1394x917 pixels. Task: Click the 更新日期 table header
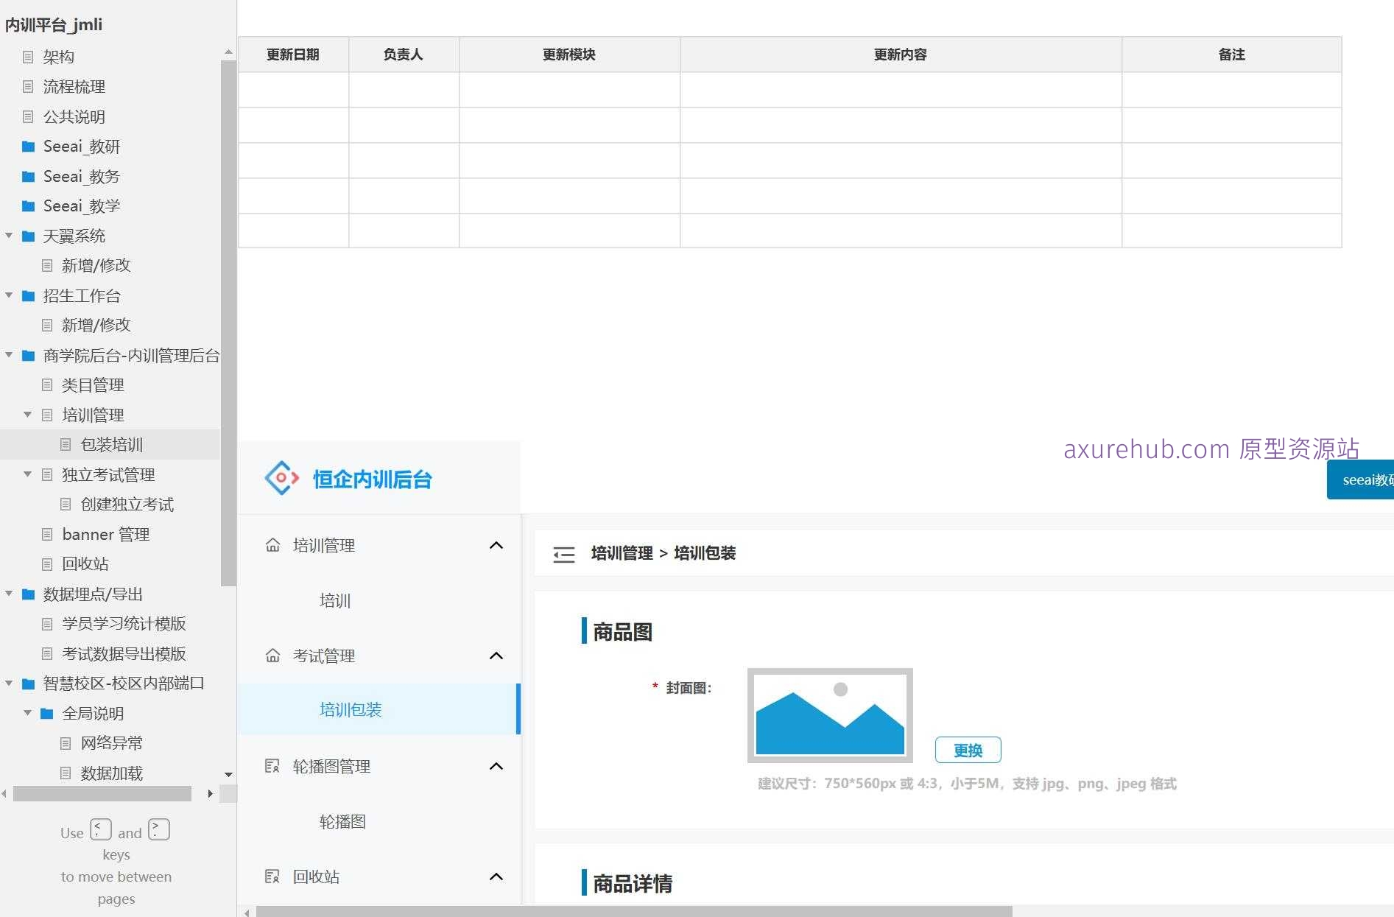coord(293,55)
